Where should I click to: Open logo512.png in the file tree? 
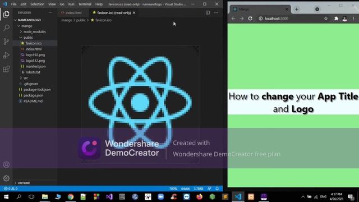(x=35, y=61)
